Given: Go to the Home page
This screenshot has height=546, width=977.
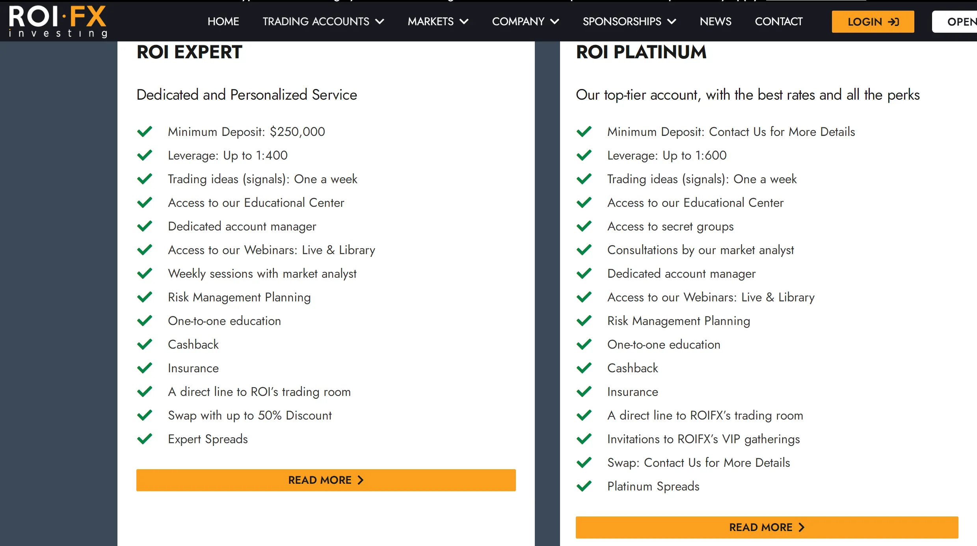Looking at the screenshot, I should (x=223, y=21).
